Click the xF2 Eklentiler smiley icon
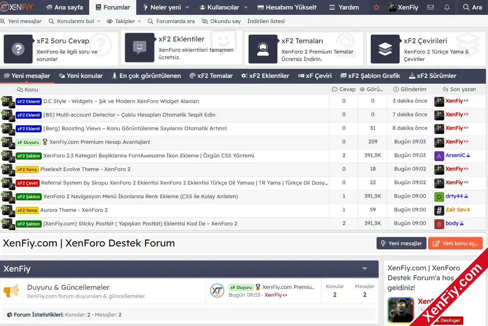 pos(140,47)
